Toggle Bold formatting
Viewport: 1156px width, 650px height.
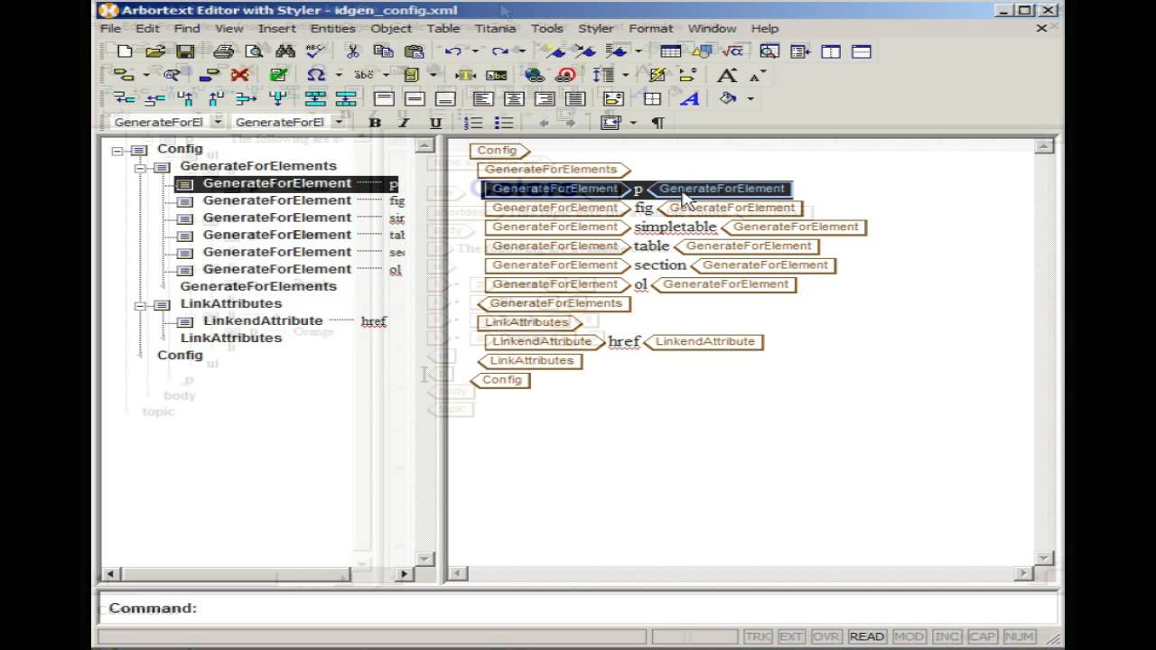(x=375, y=122)
